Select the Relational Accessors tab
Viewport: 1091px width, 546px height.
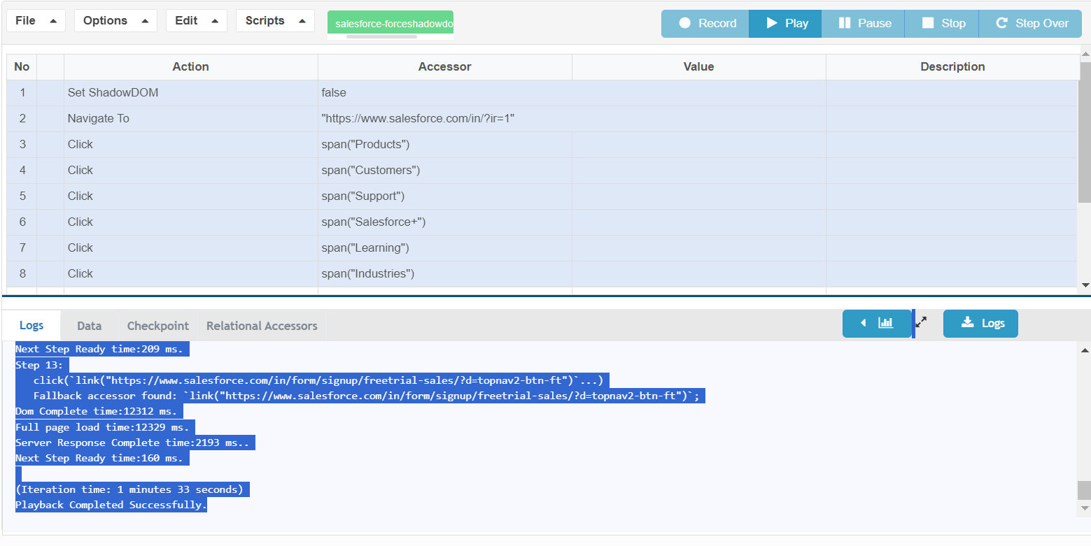pyautogui.click(x=262, y=326)
